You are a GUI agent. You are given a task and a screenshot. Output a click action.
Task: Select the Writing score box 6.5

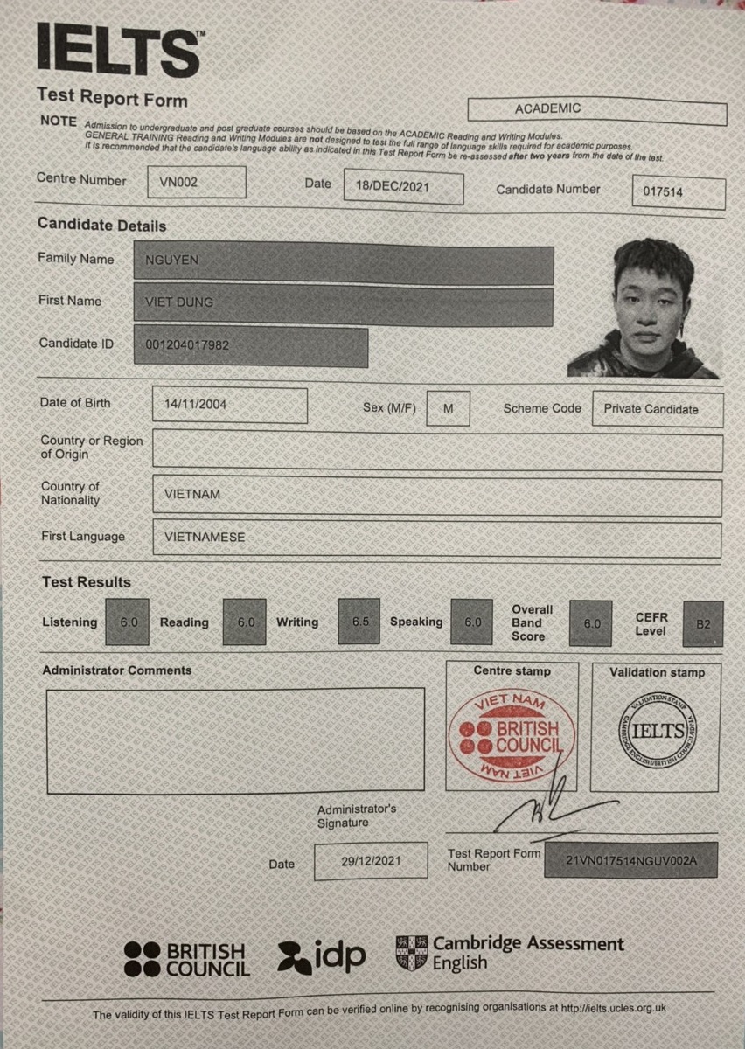(x=359, y=622)
